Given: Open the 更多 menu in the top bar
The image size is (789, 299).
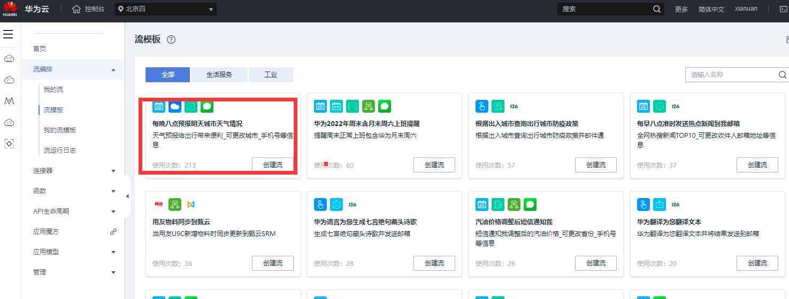Looking at the screenshot, I should (681, 9).
